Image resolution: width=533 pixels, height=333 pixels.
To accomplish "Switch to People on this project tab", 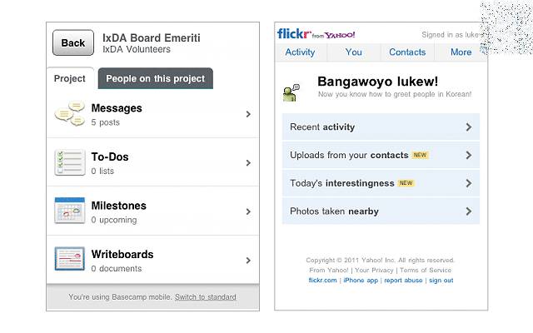I will click(156, 78).
